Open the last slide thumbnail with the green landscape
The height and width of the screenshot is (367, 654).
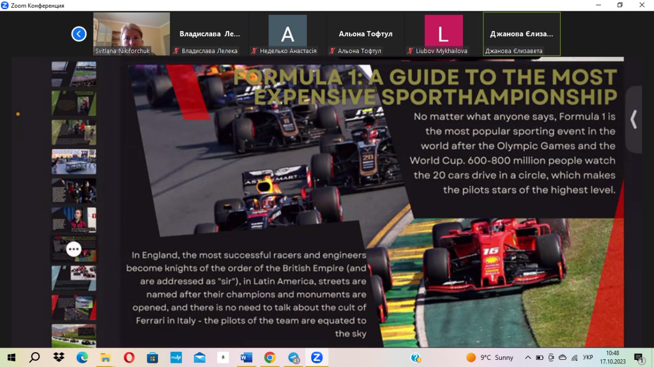(74, 336)
